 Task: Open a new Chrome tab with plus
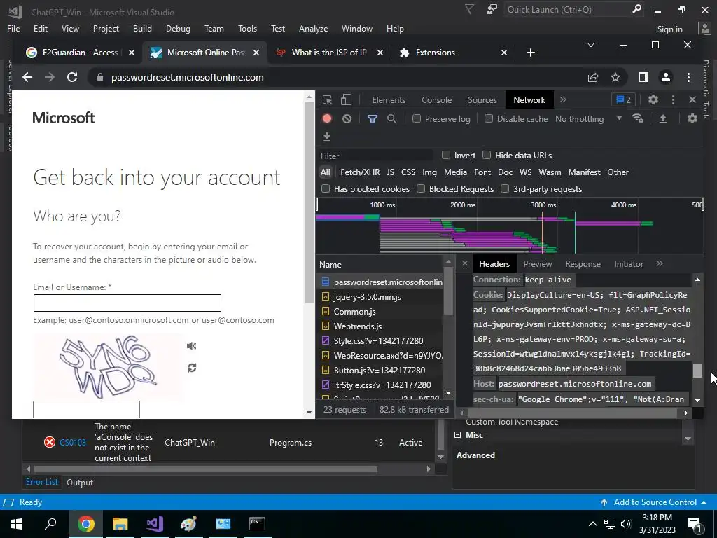[x=531, y=53]
